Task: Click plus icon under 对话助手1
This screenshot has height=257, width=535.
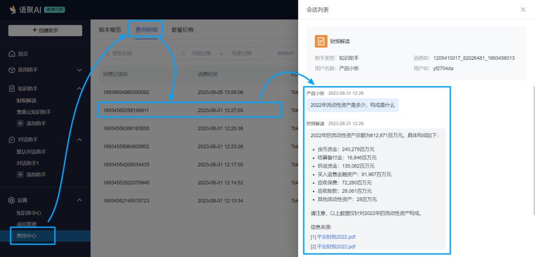Action: (20, 174)
